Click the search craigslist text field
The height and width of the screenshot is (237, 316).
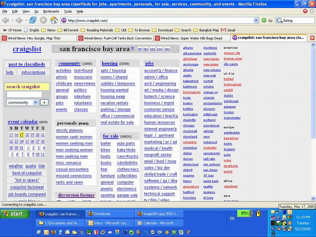(x=24, y=94)
